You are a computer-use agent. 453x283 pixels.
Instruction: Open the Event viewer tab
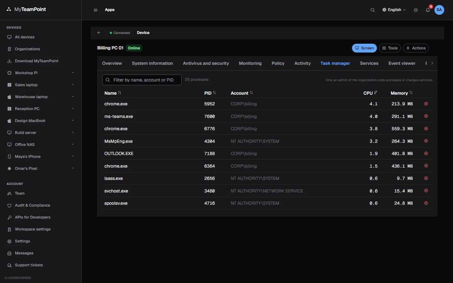coord(402,63)
